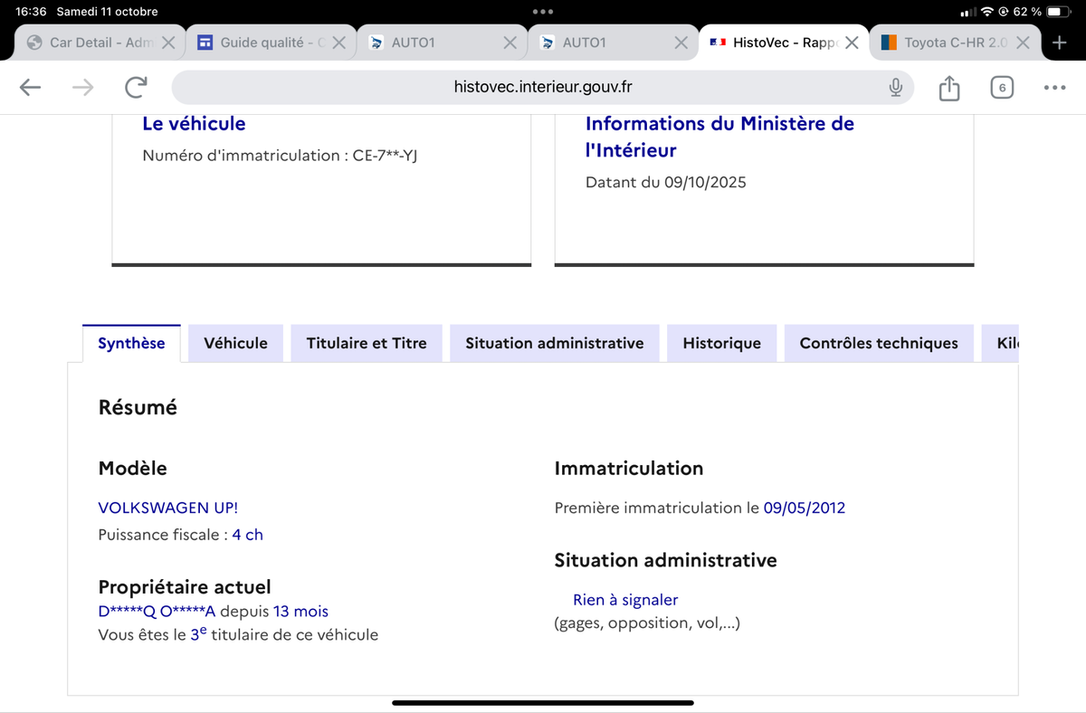This screenshot has width=1086, height=713.
Task: Click the Résumé heading
Action: pos(138,407)
